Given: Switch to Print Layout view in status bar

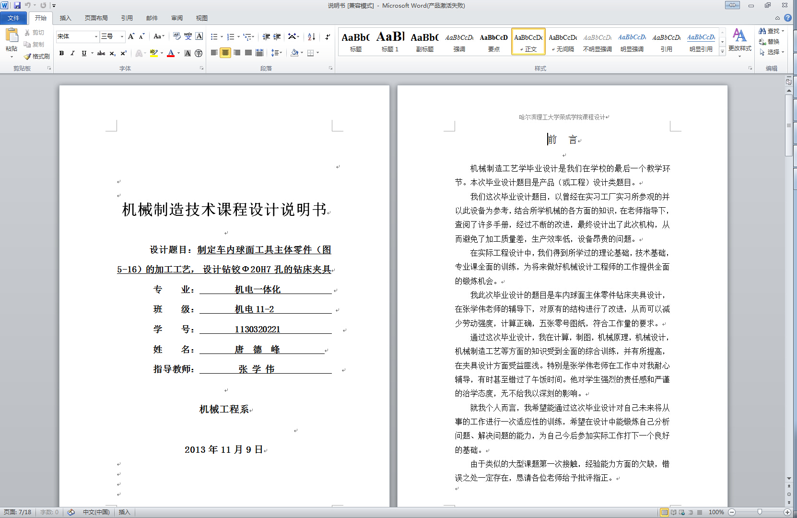Looking at the screenshot, I should (664, 512).
